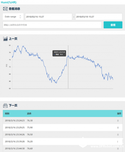Click the teal 查看 button

pos(113,25)
